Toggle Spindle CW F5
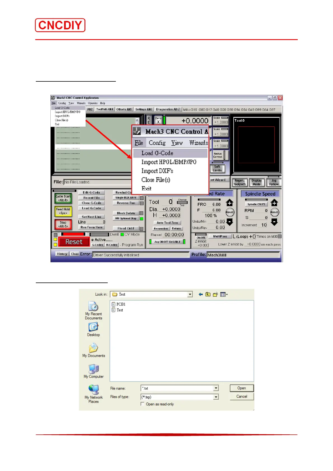 pos(256,204)
